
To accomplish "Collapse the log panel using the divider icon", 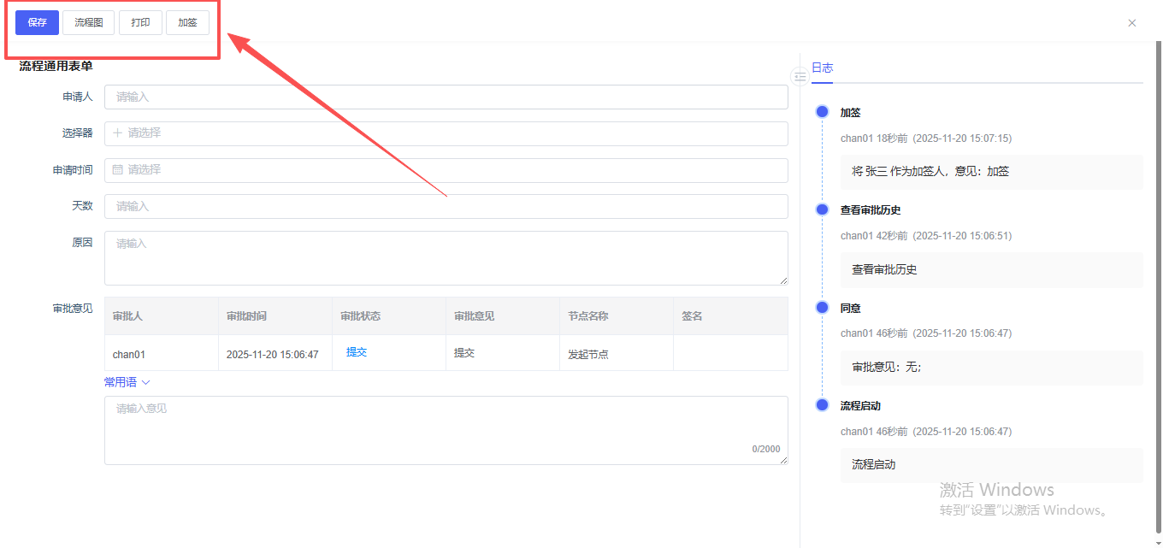I will click(800, 76).
